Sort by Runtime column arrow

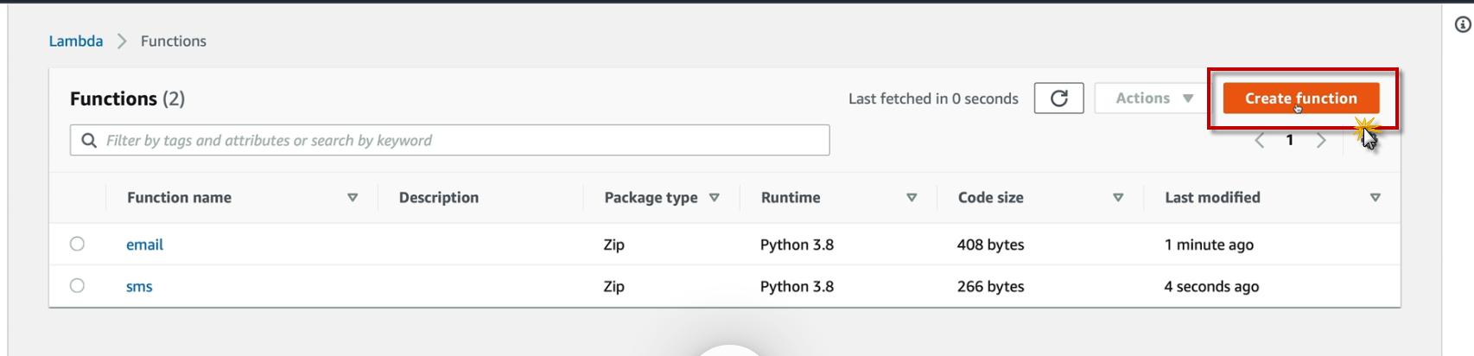[912, 198]
